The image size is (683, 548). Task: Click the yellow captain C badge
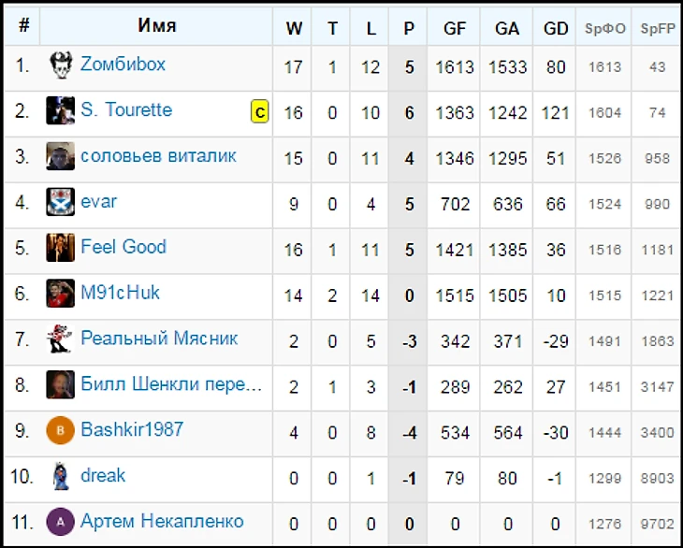[259, 112]
